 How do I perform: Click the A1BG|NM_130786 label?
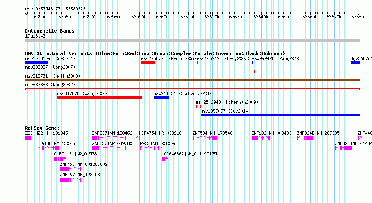click(x=59, y=144)
